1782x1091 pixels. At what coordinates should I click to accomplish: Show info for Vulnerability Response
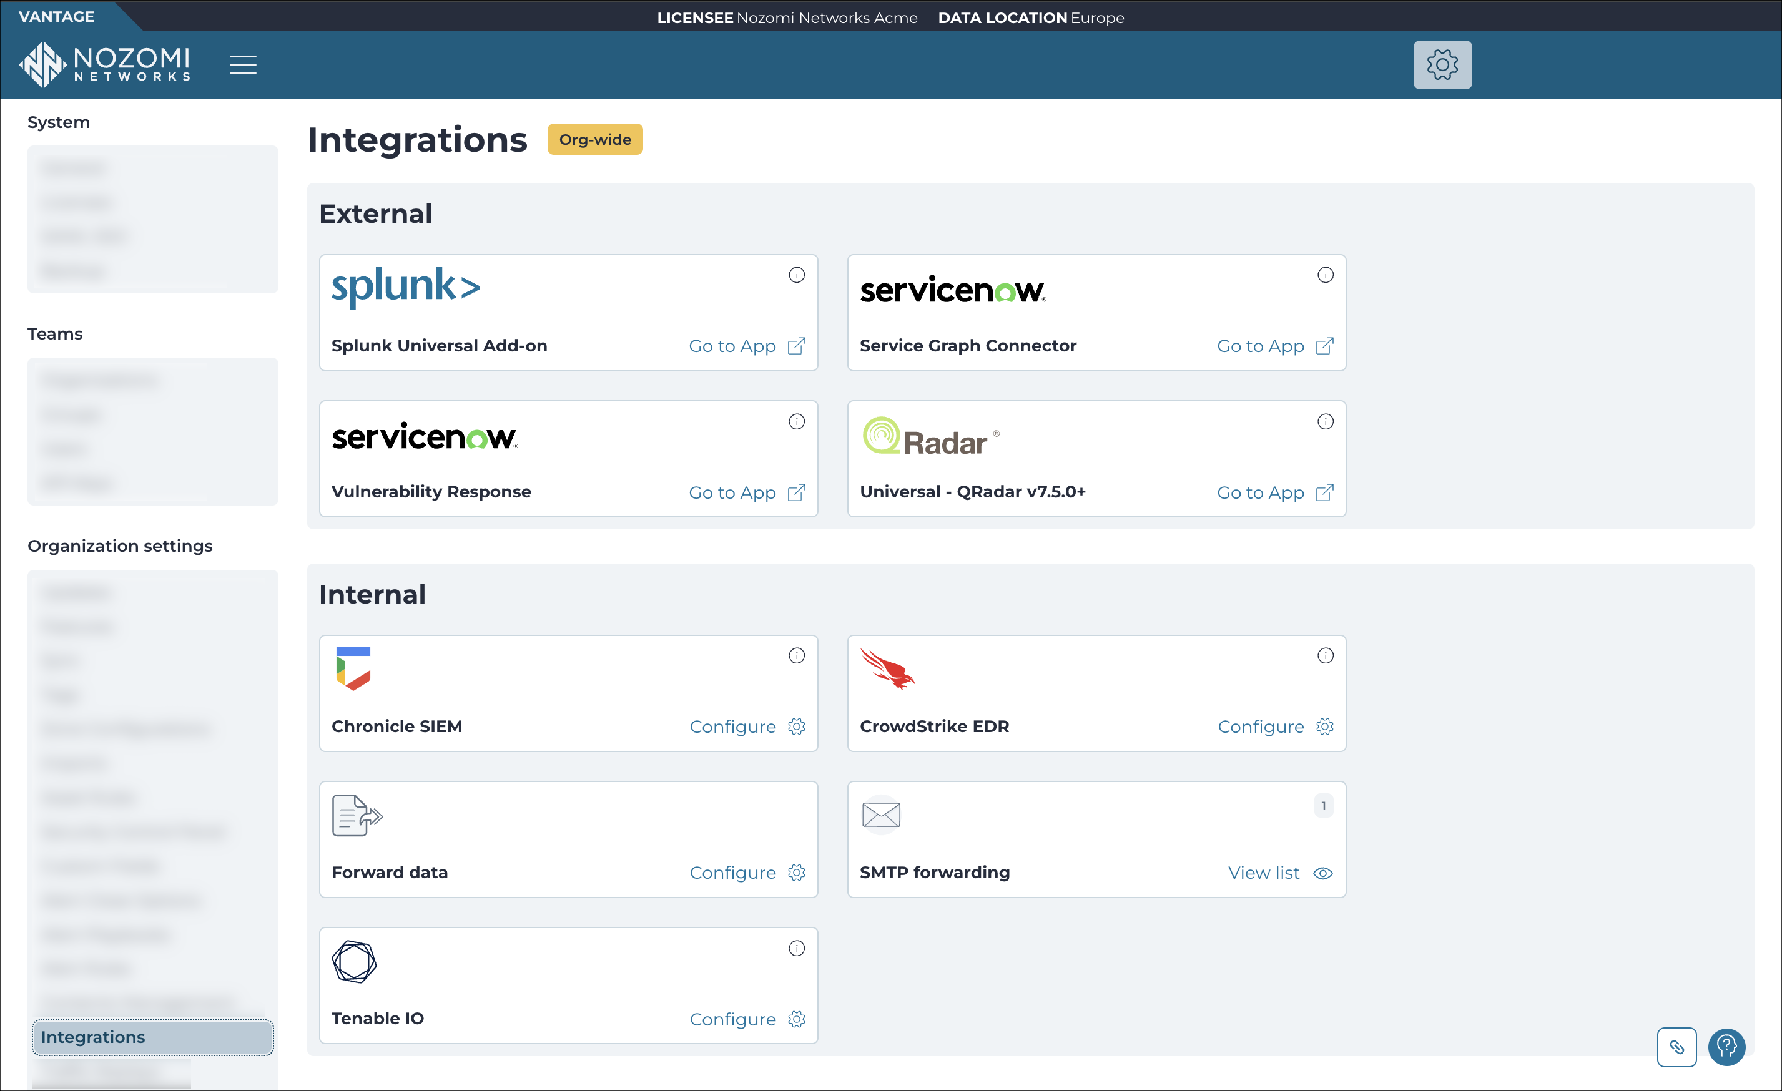[796, 421]
